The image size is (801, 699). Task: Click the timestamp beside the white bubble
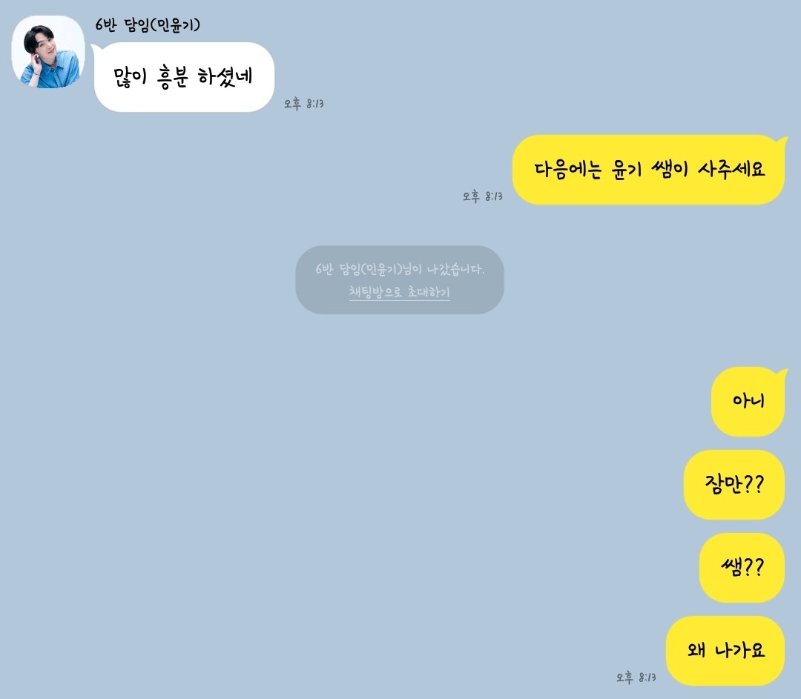click(304, 104)
